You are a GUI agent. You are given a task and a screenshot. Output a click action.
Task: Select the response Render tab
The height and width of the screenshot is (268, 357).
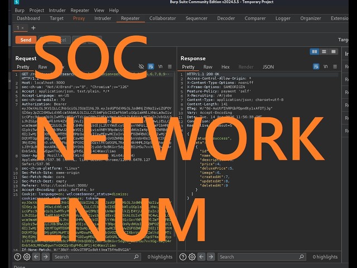point(246,67)
